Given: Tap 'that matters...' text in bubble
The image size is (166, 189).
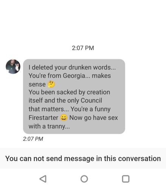Looking at the screenshot, I should (x=49, y=109).
